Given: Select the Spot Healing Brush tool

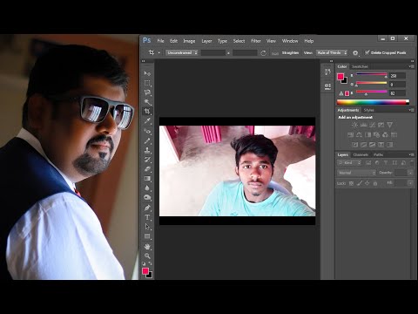Looking at the screenshot, I should 147,131.
